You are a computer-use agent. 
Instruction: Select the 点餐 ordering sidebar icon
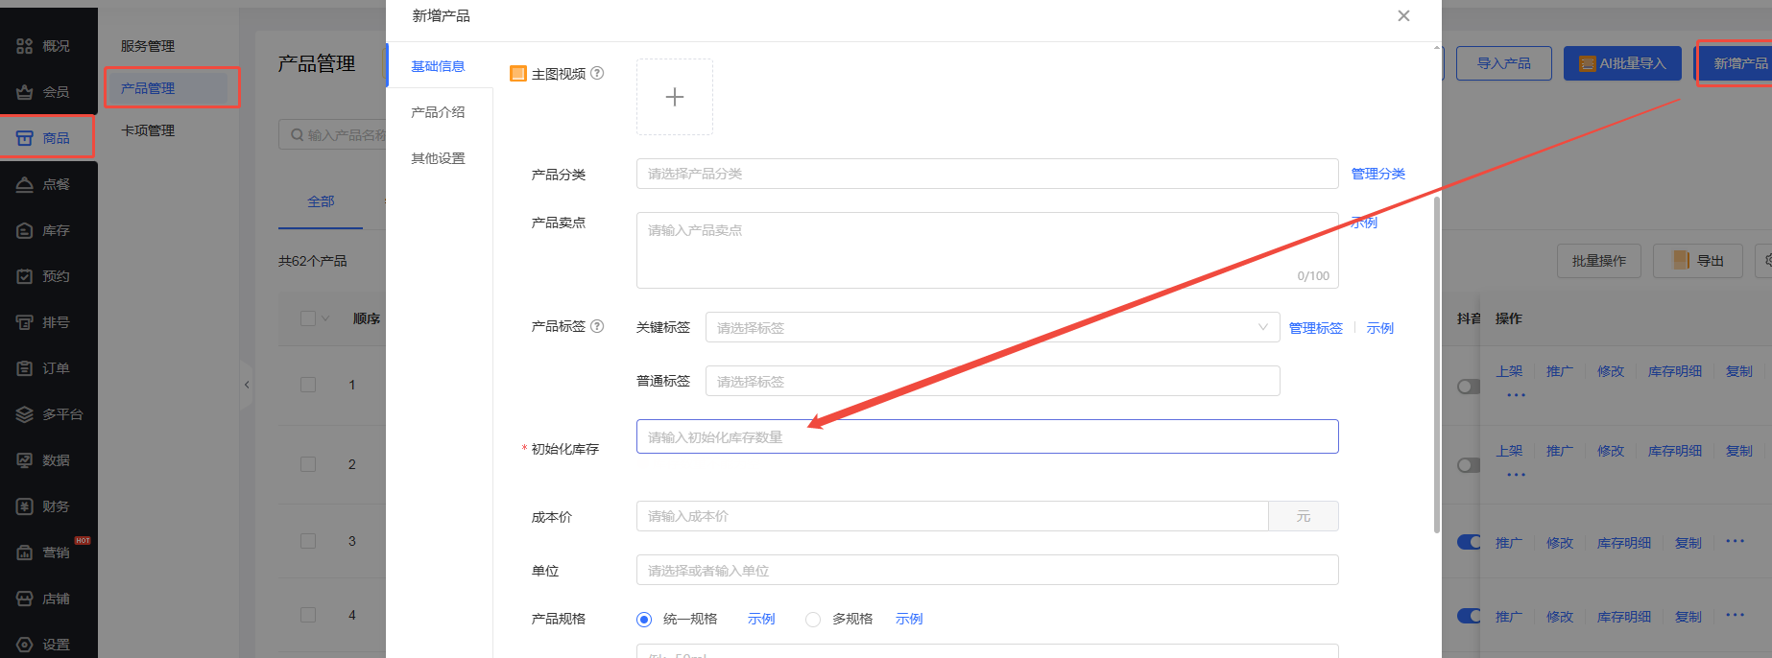coord(25,184)
